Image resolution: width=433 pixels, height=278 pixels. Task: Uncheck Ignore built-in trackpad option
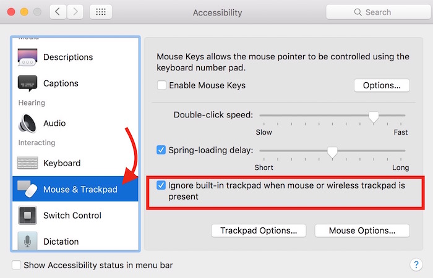tap(161, 185)
